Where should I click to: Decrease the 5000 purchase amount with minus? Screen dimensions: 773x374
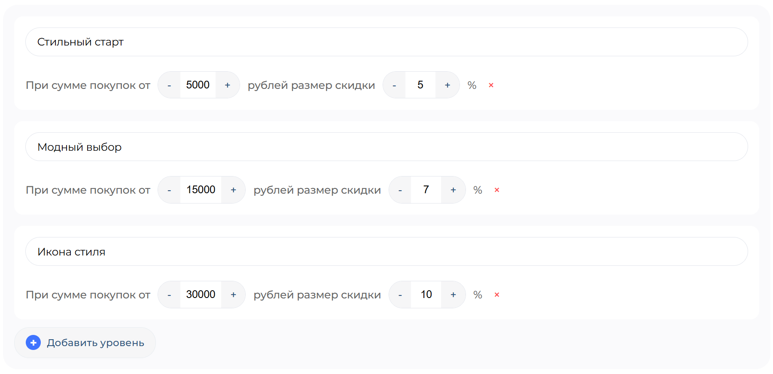coord(169,85)
